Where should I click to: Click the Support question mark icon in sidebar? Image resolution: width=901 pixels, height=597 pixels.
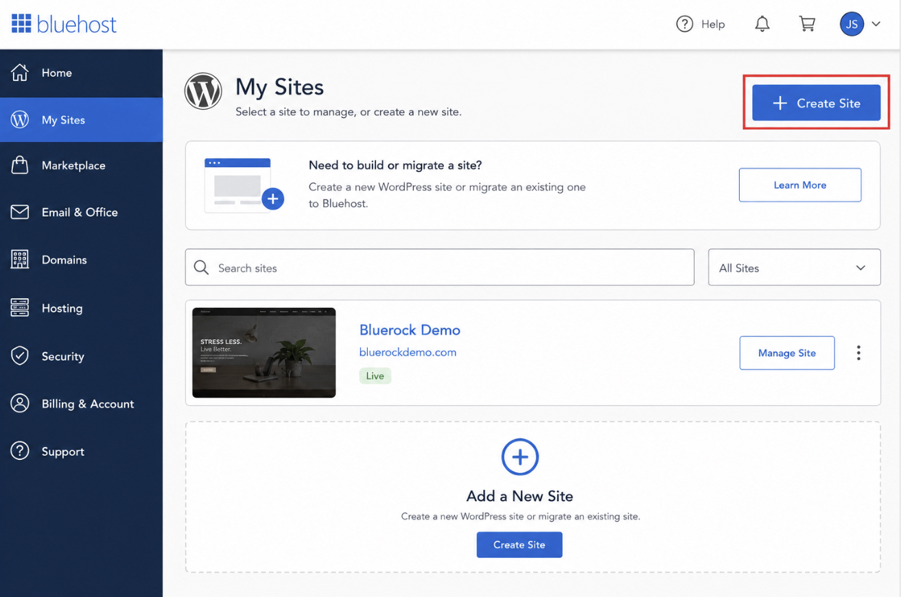coord(20,451)
